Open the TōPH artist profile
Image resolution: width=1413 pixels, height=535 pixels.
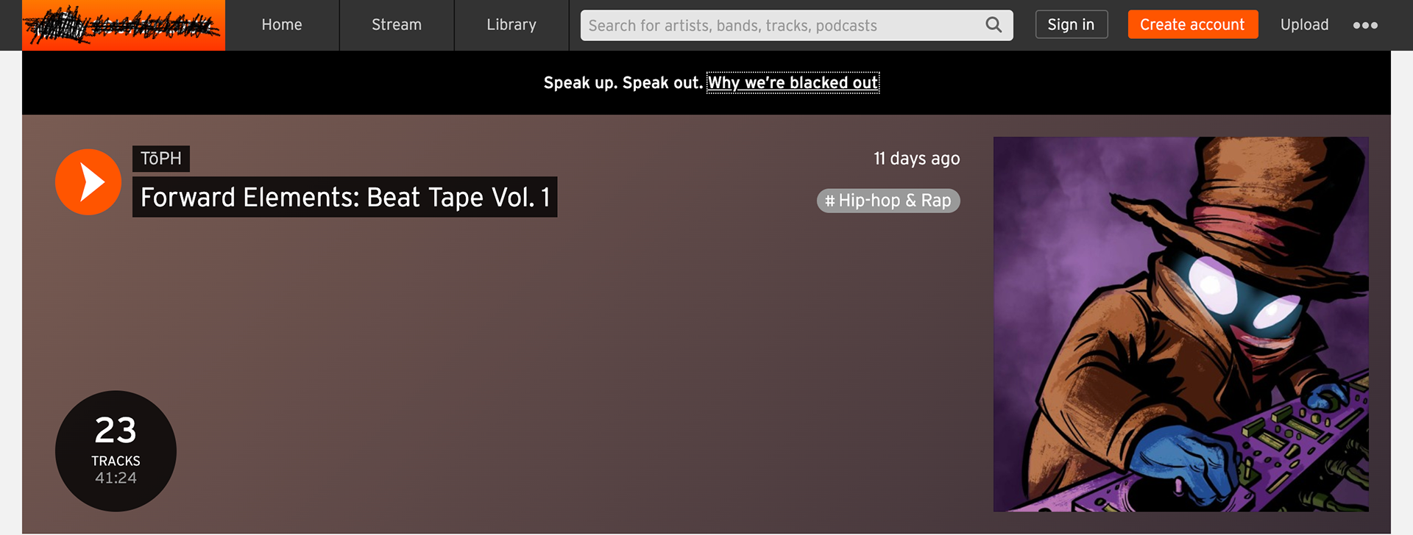(161, 159)
